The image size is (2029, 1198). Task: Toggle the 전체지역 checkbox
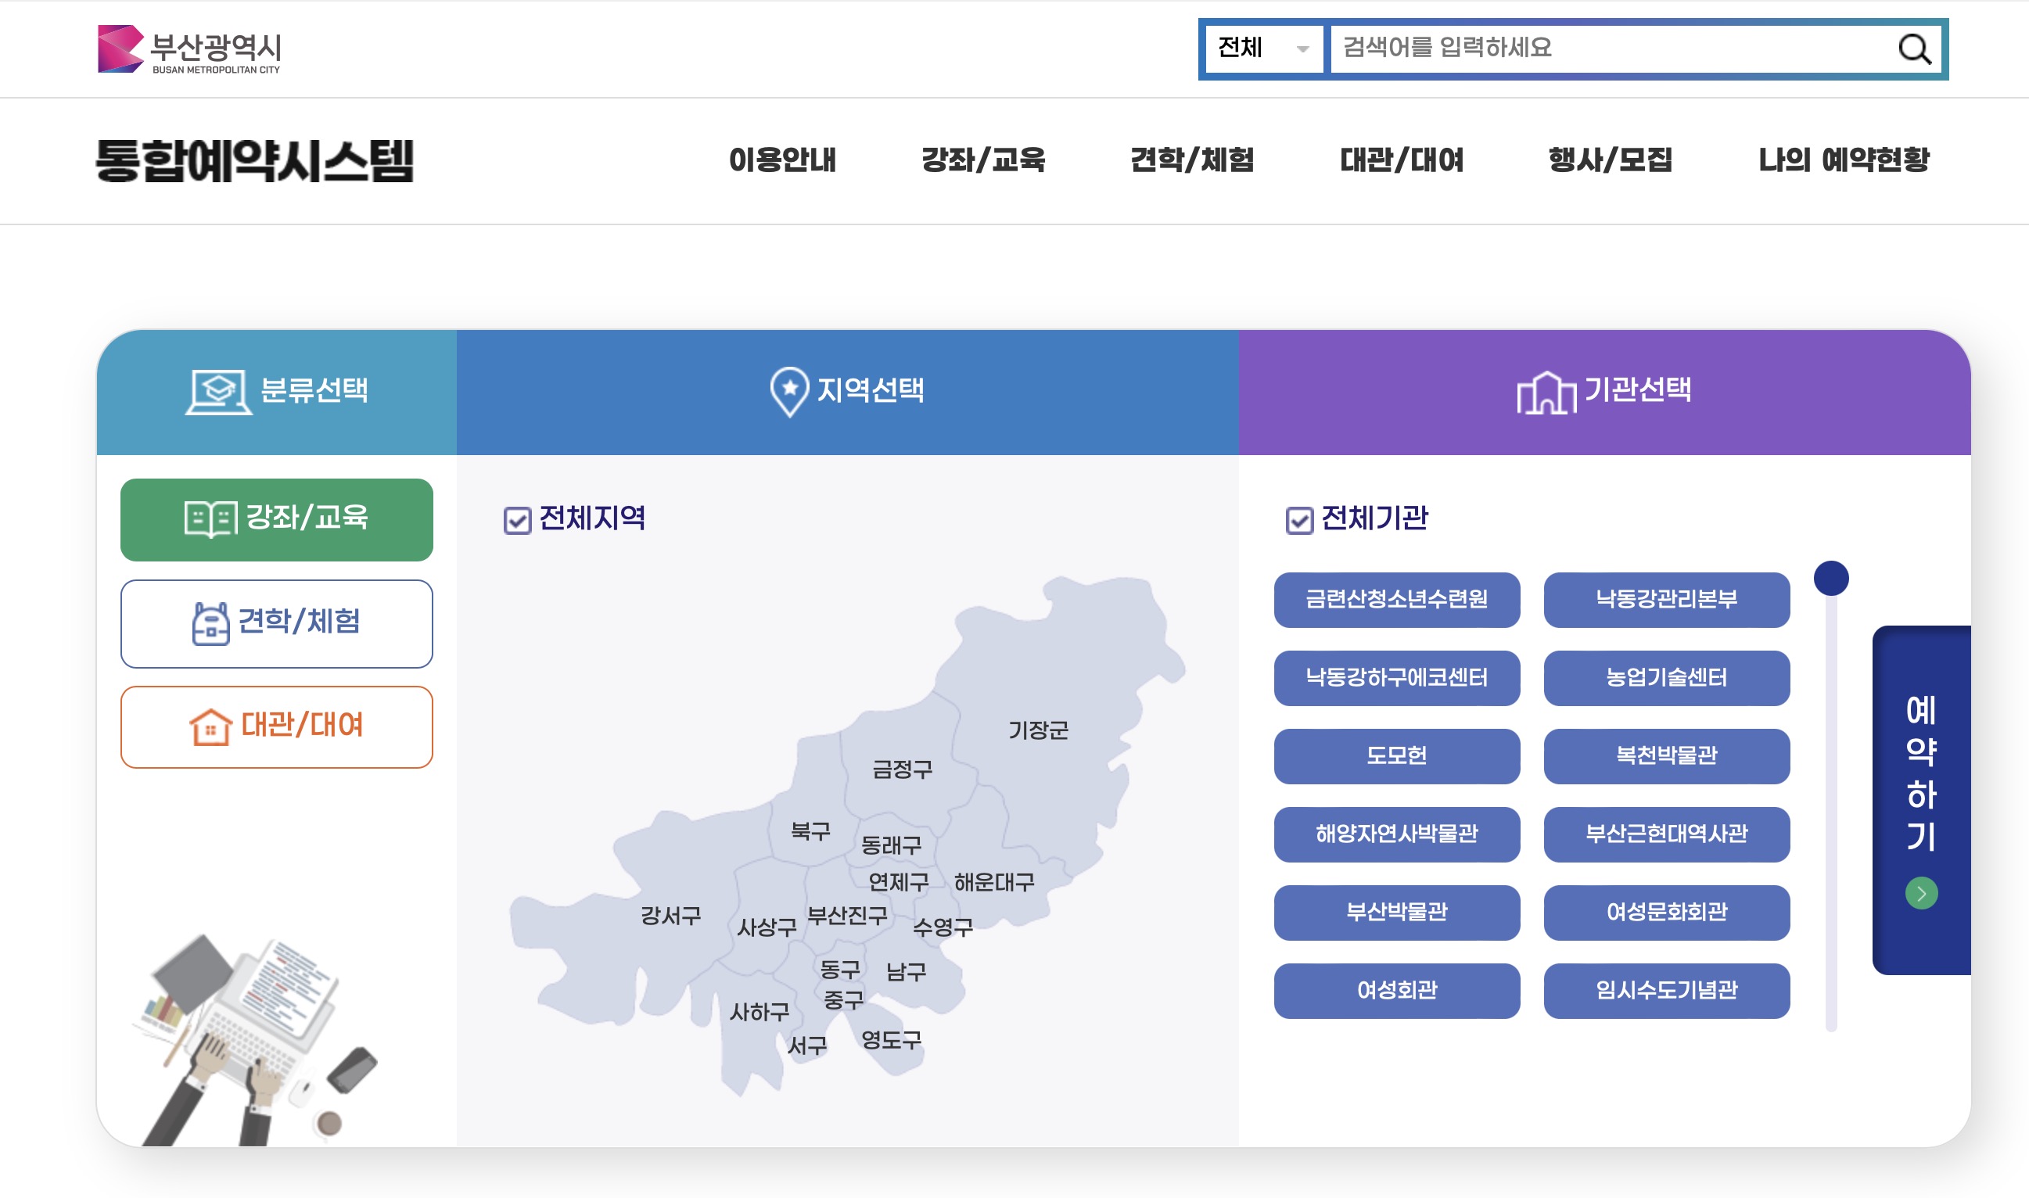[518, 519]
